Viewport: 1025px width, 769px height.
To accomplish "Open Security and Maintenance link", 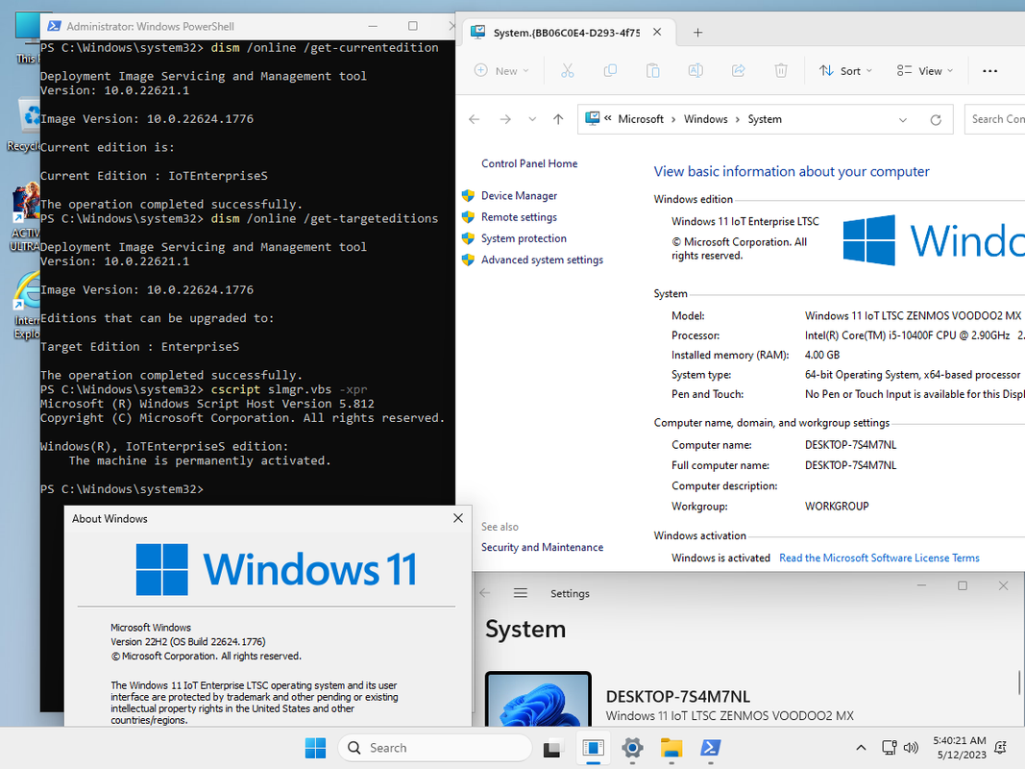I will pos(542,547).
